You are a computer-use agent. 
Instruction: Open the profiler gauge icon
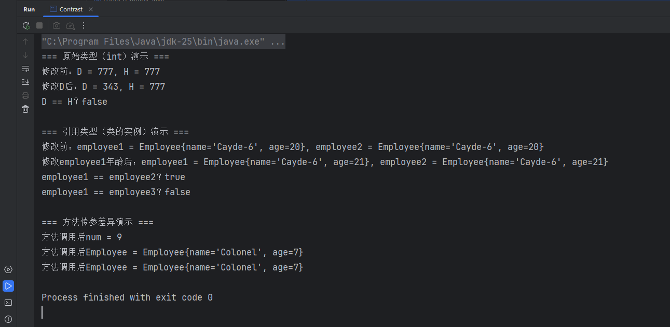click(71, 25)
